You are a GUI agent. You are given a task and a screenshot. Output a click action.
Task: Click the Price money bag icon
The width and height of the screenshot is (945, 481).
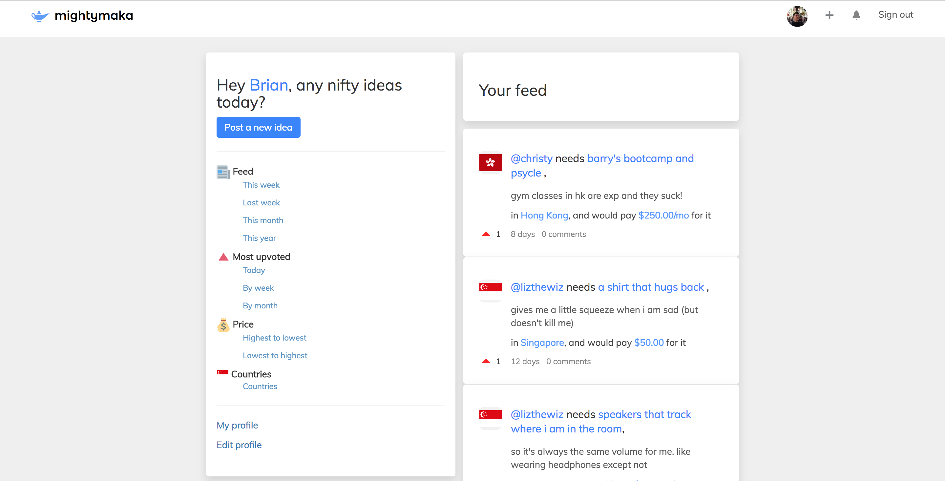click(223, 325)
